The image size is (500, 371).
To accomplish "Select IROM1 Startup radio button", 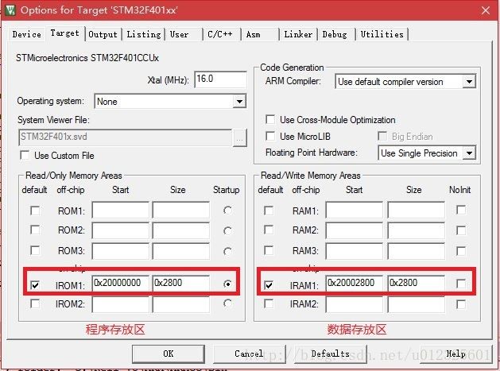I will pos(227,284).
